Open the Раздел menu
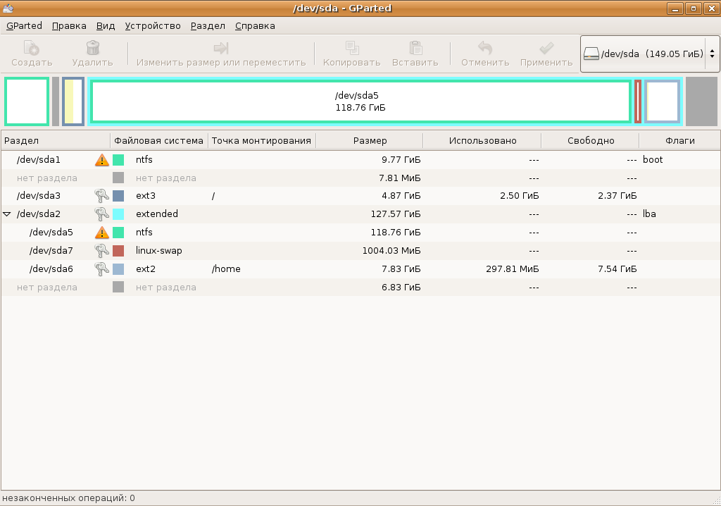The height and width of the screenshot is (506, 721). point(208,26)
